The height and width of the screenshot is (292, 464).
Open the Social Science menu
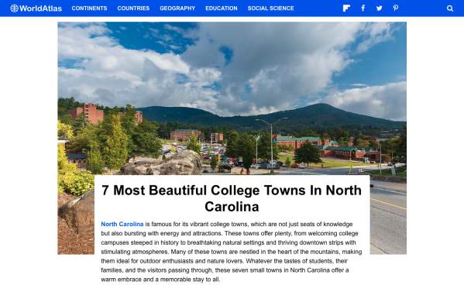click(270, 9)
